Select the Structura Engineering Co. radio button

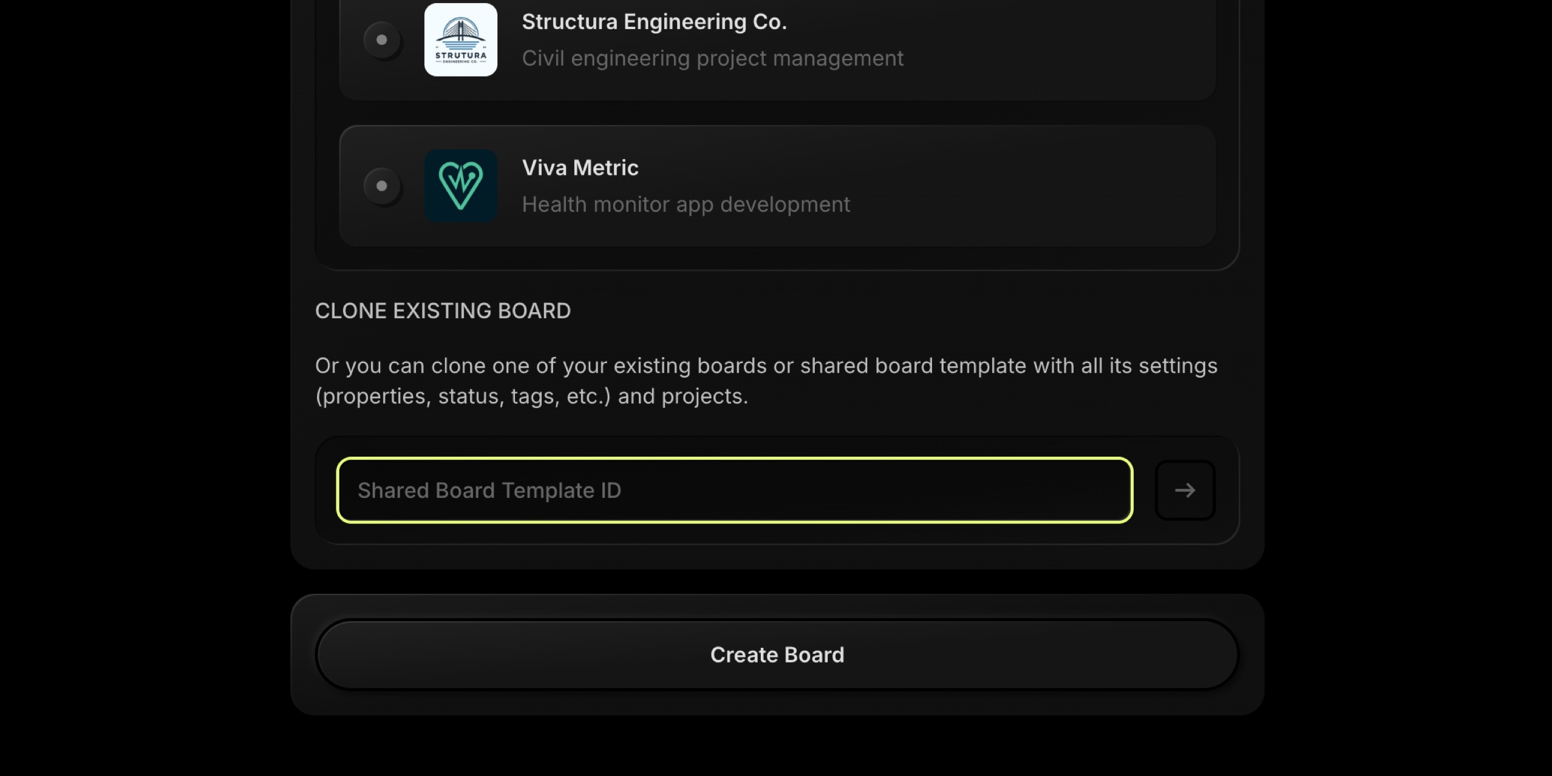click(x=381, y=40)
